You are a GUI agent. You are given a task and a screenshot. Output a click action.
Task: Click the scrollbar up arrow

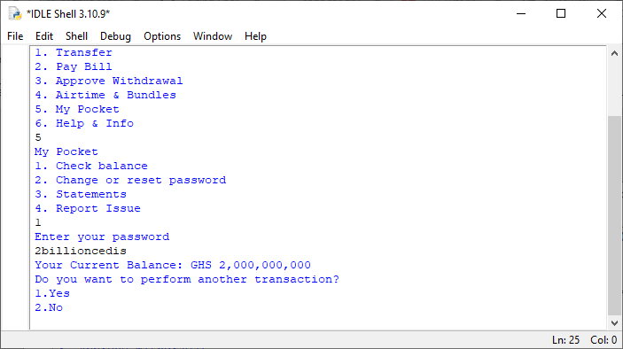pos(614,53)
